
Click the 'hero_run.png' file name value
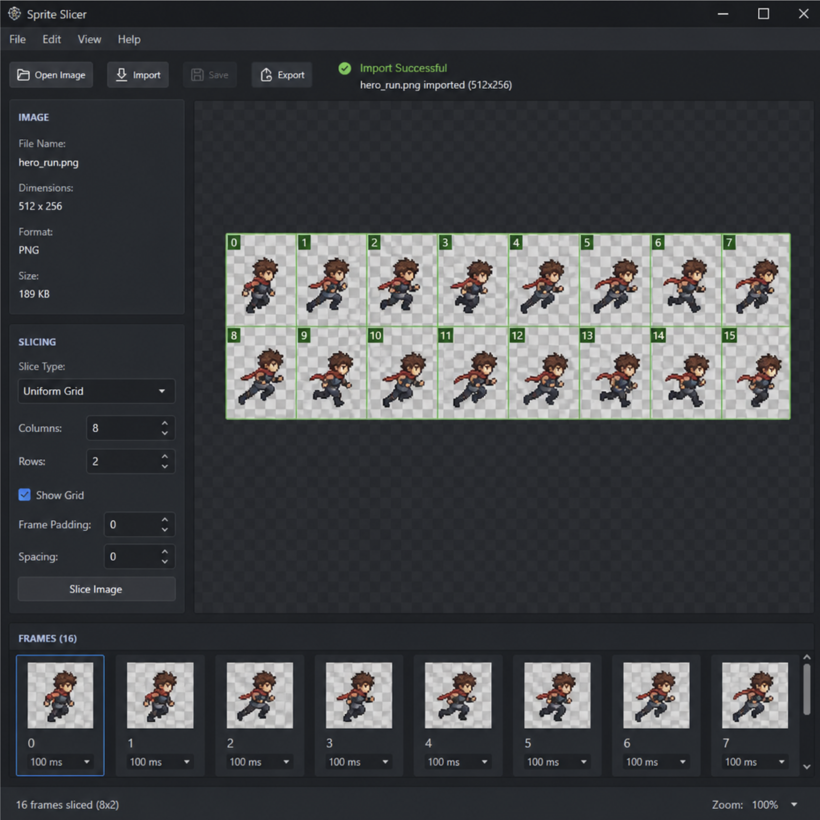click(x=48, y=163)
